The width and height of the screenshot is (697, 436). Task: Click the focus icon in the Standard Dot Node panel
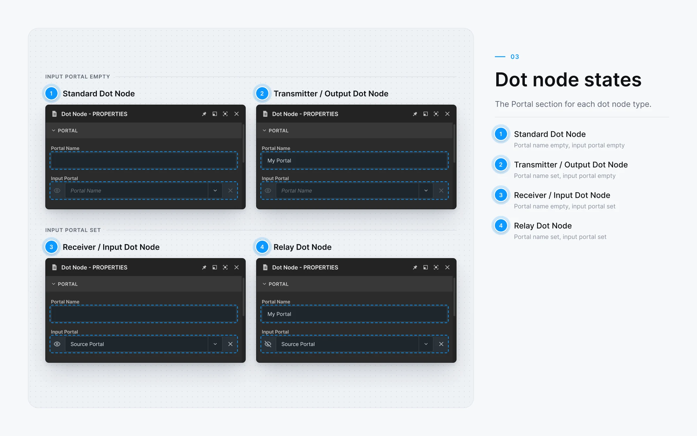[225, 114]
